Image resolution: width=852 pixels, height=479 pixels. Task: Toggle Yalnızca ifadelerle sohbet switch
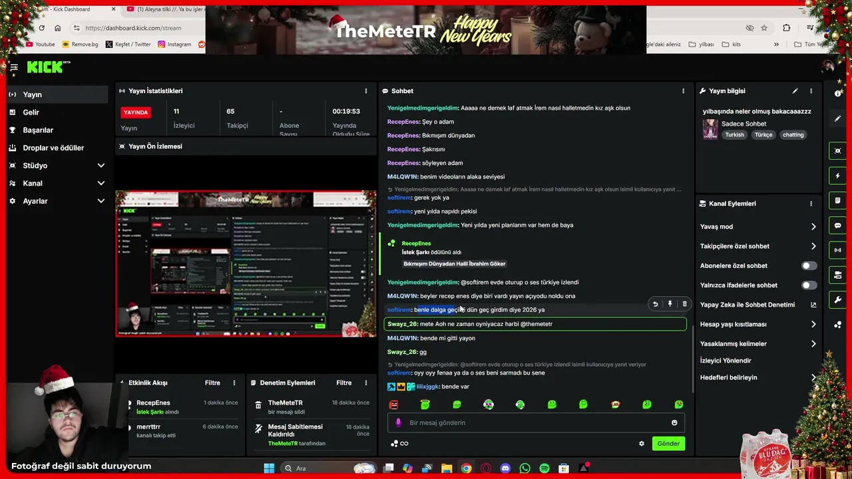[x=809, y=285]
